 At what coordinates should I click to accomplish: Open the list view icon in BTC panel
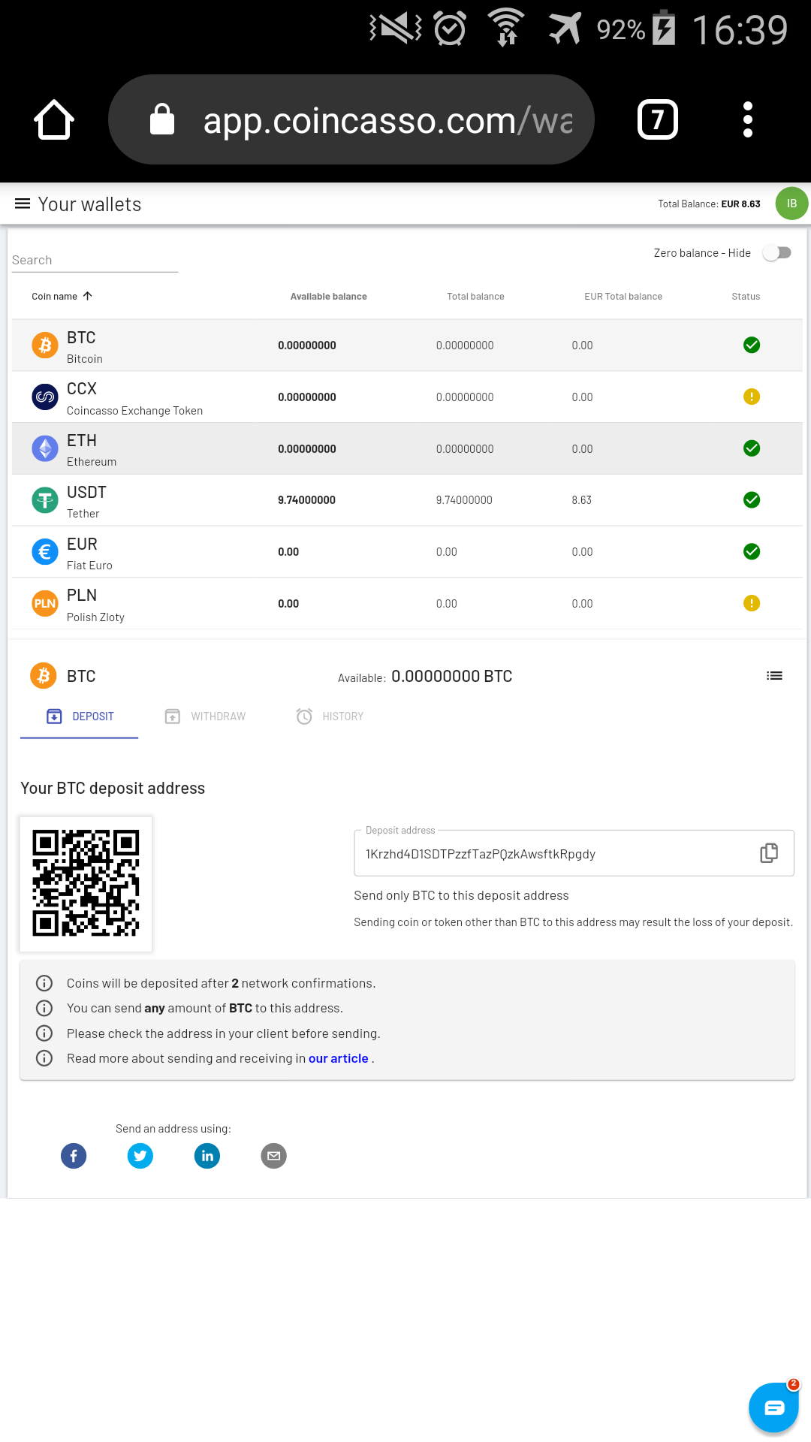774,676
